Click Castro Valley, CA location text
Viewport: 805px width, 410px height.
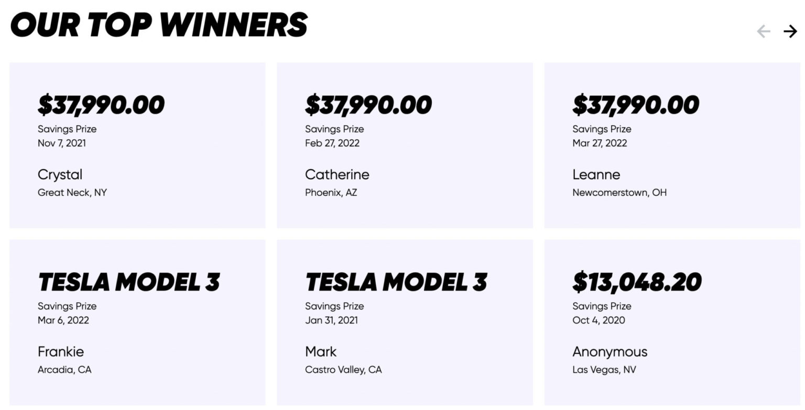click(343, 370)
